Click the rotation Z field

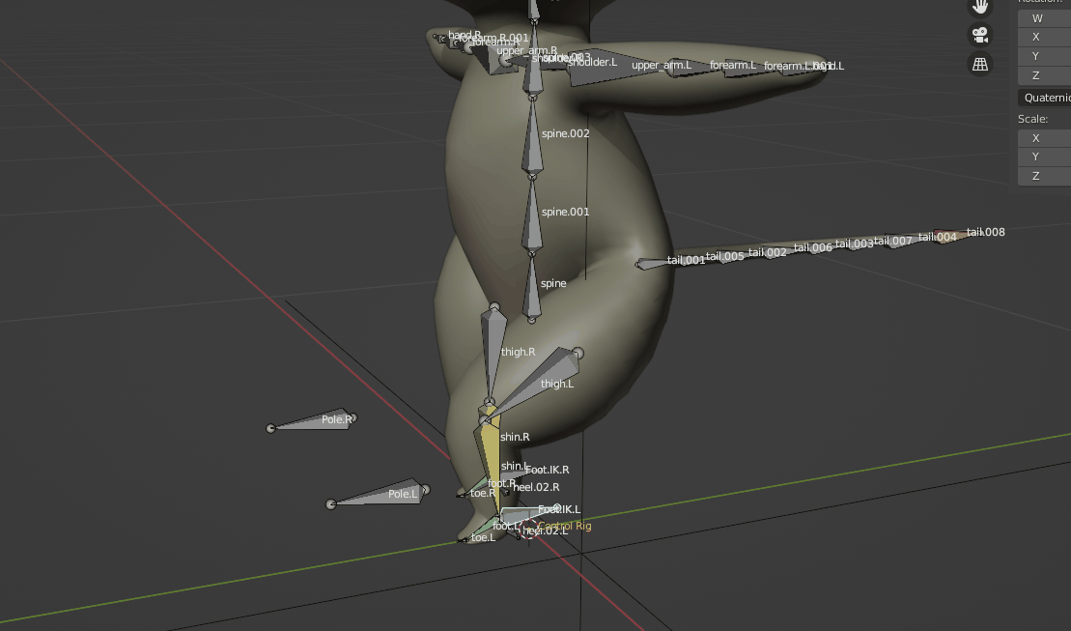pos(1044,75)
